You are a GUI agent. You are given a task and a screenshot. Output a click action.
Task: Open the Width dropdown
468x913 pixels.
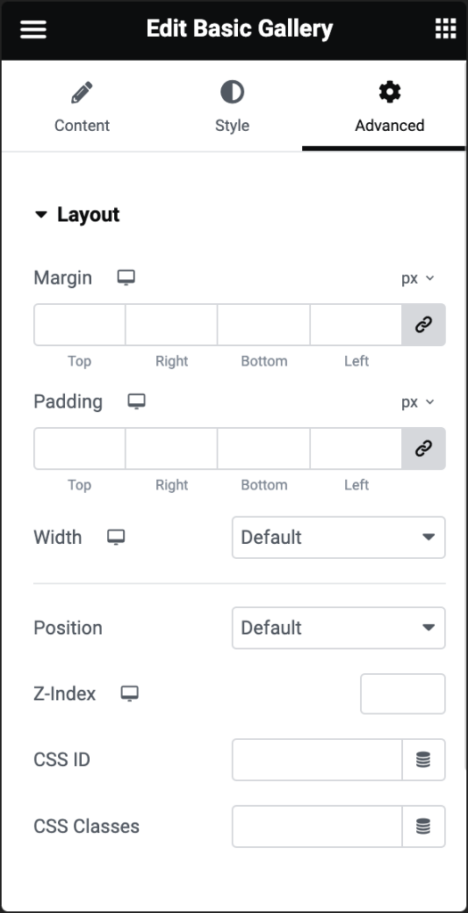pyautogui.click(x=338, y=538)
